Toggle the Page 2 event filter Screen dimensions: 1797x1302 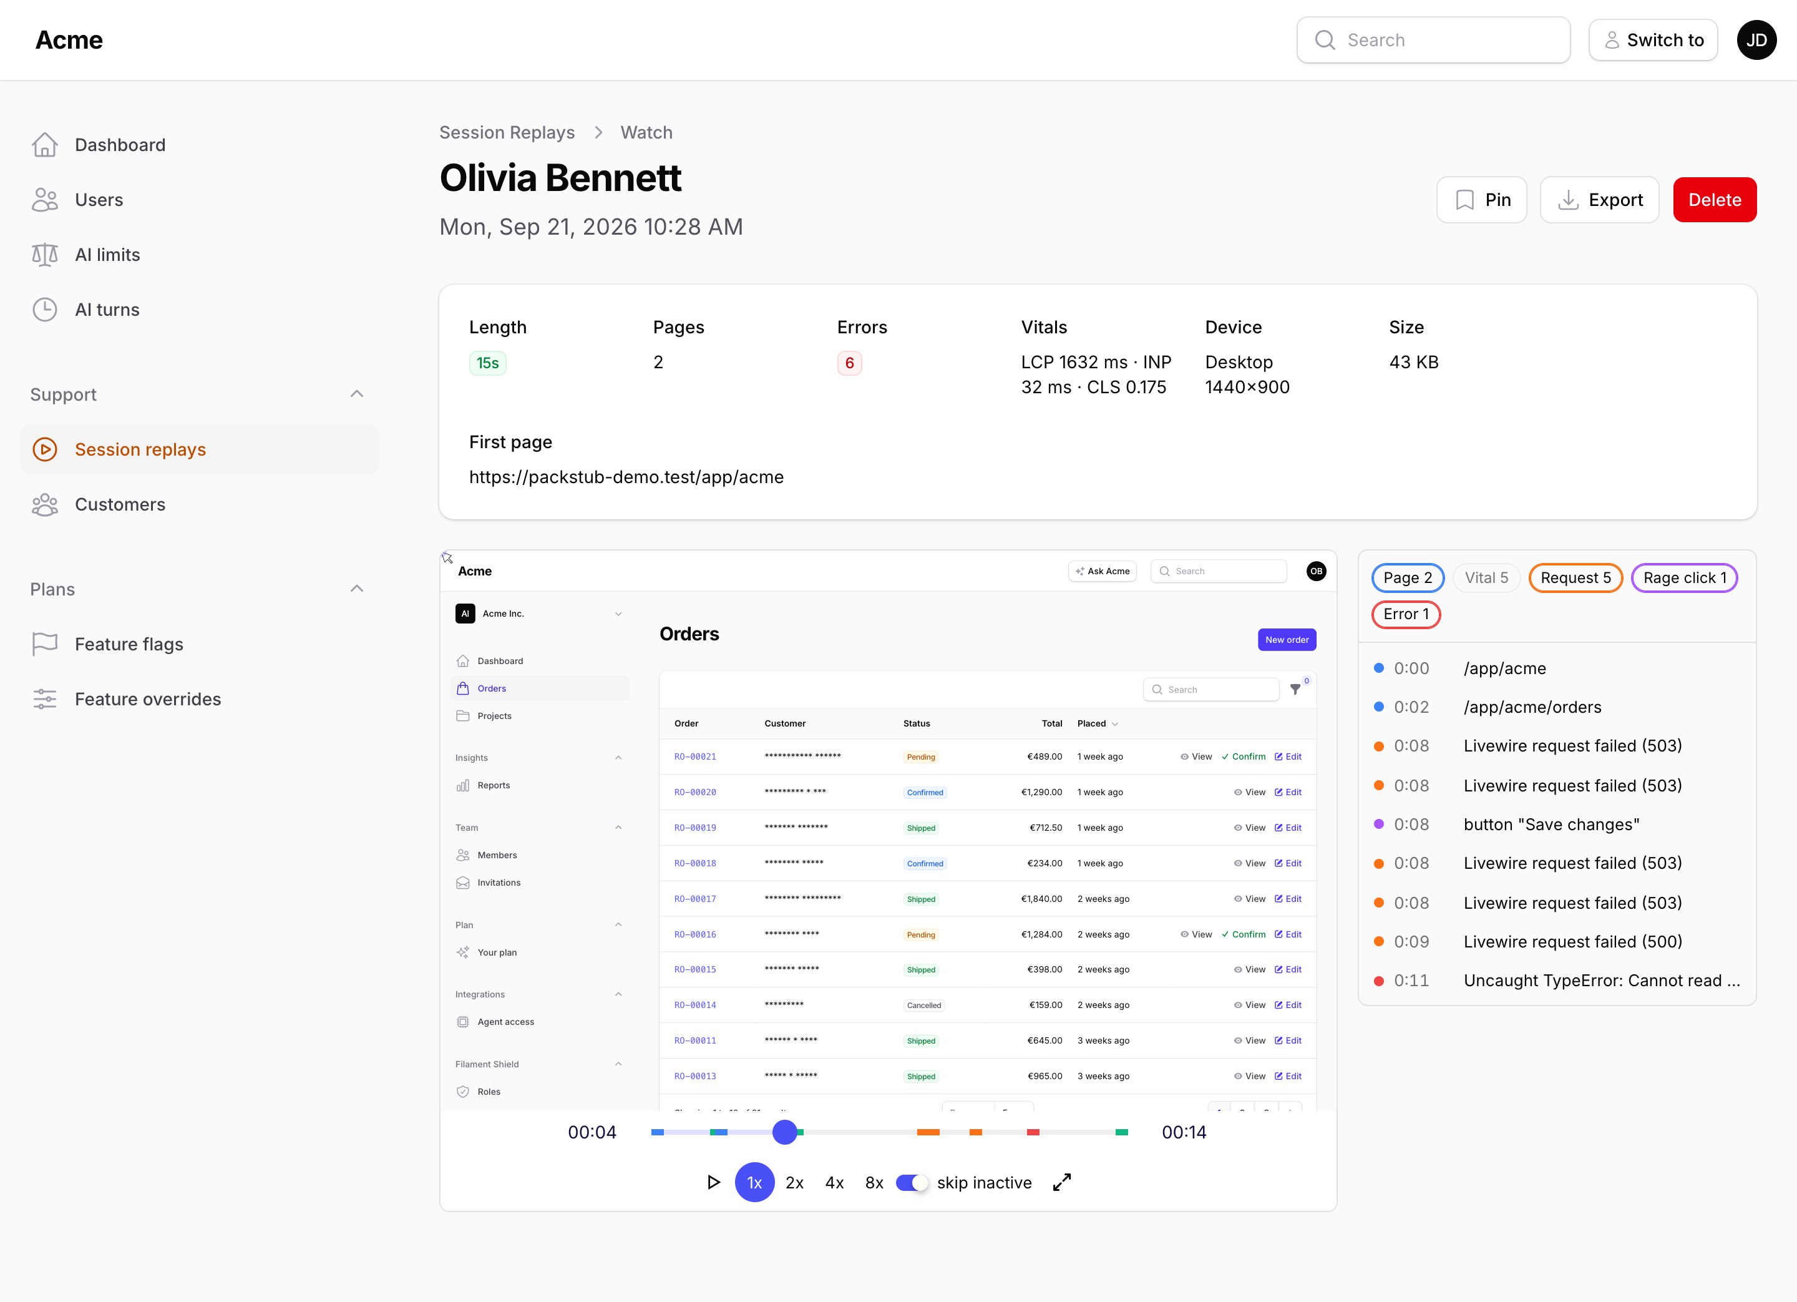point(1407,578)
